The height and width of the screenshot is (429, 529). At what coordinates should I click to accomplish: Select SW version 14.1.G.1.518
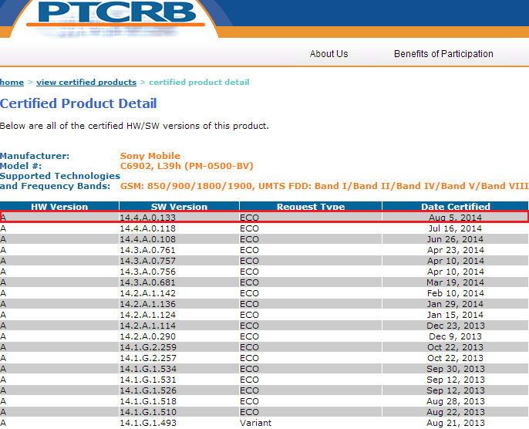(x=148, y=401)
